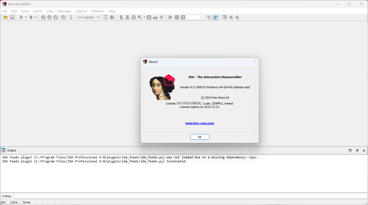Screen dimensions: 368x205
Task: Close the About dialog with X
Action: point(255,62)
